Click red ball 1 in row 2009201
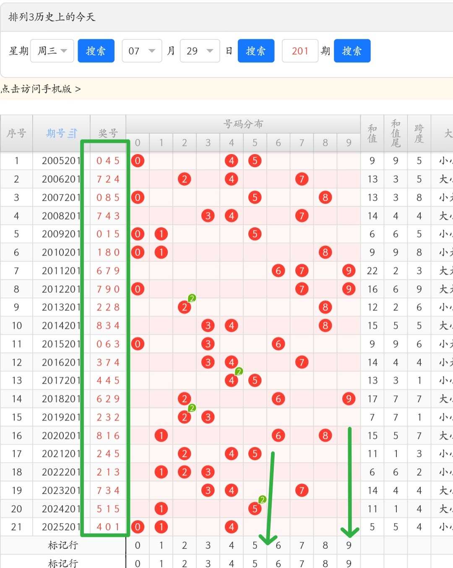 (161, 234)
